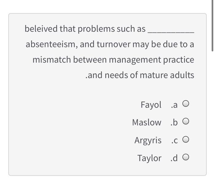Select the radio button for Fayol

pyautogui.click(x=186, y=105)
